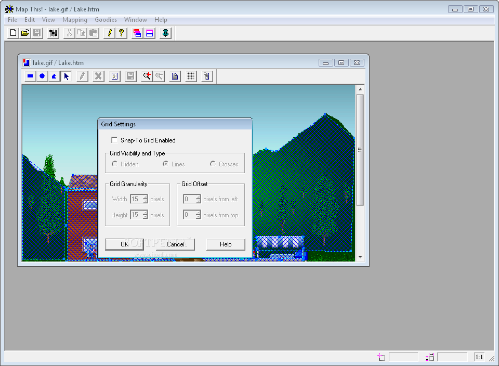Click the pixels from top spinner
499x366 pixels.
[198, 215]
